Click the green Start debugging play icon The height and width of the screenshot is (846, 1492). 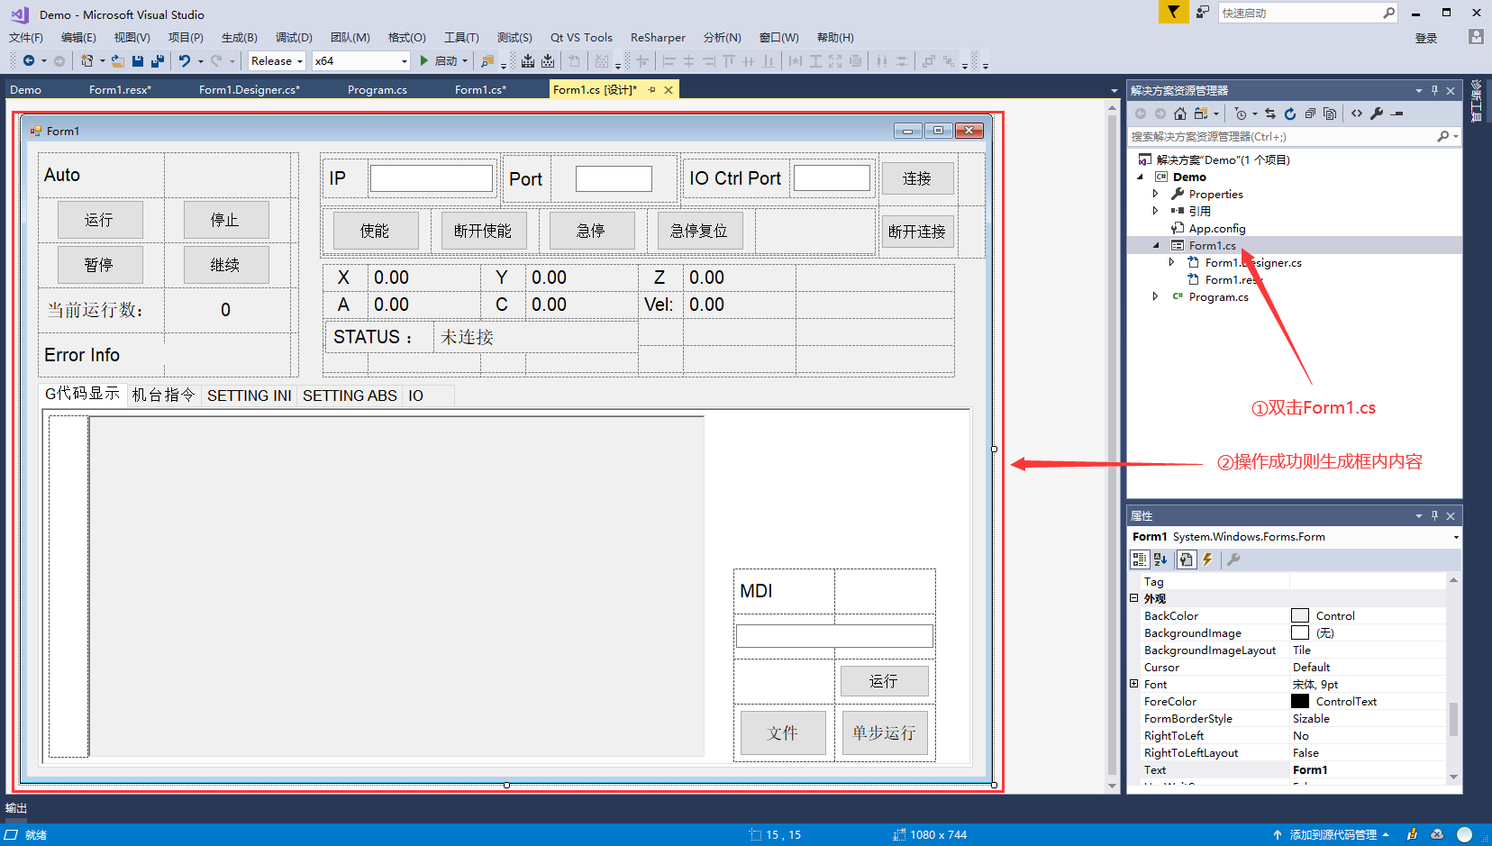click(x=423, y=61)
